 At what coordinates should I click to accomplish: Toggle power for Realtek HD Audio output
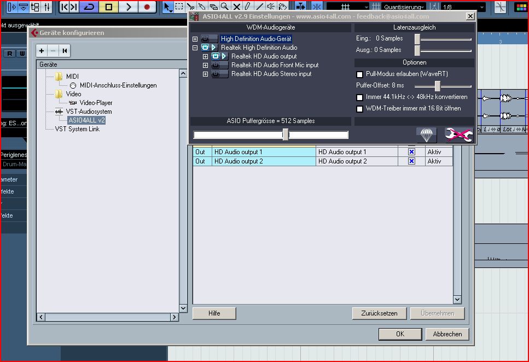click(215, 56)
